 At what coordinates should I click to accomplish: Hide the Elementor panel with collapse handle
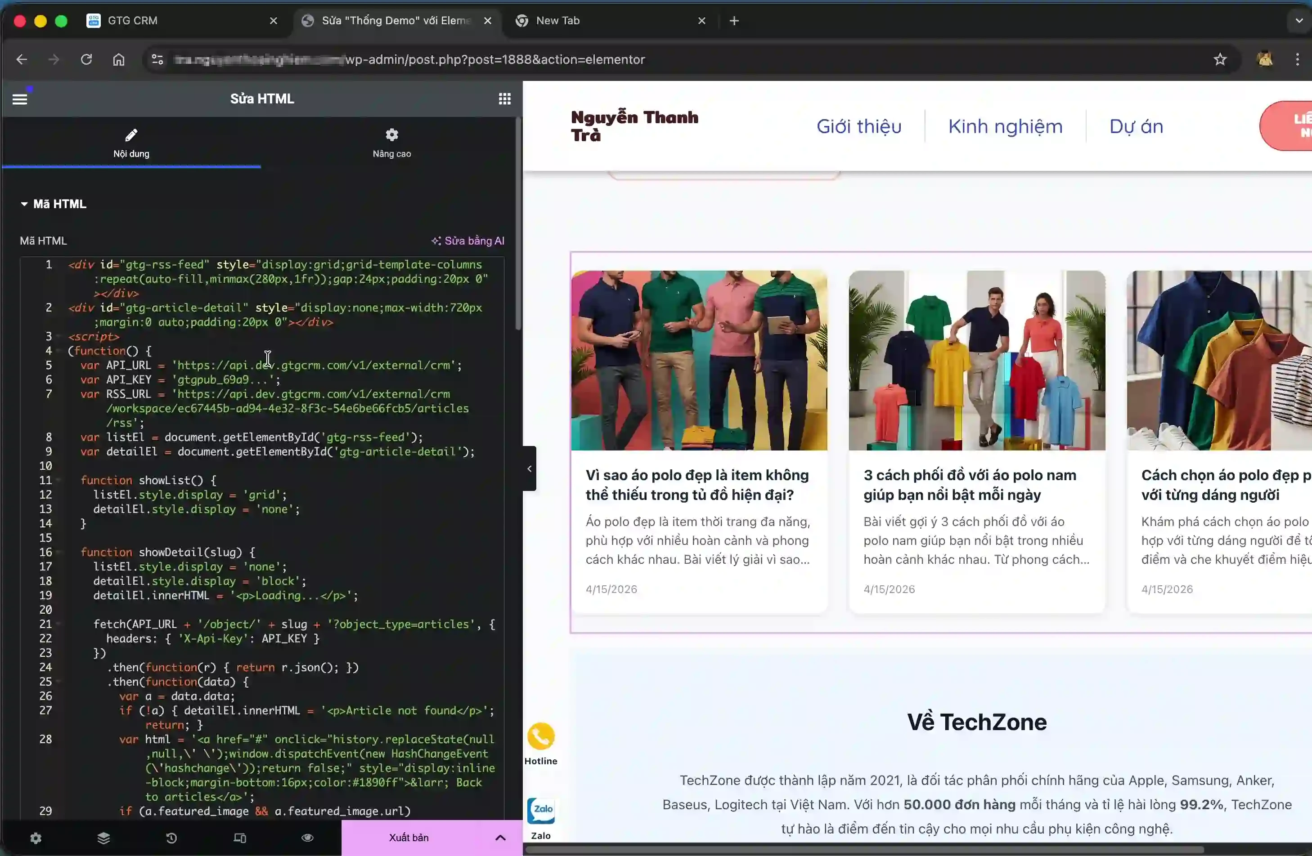(529, 468)
